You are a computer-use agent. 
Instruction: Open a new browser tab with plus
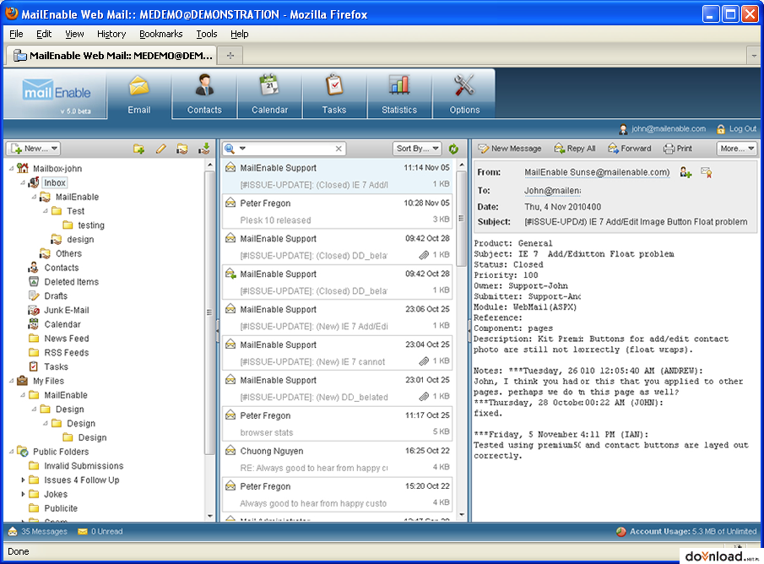pyautogui.click(x=230, y=56)
